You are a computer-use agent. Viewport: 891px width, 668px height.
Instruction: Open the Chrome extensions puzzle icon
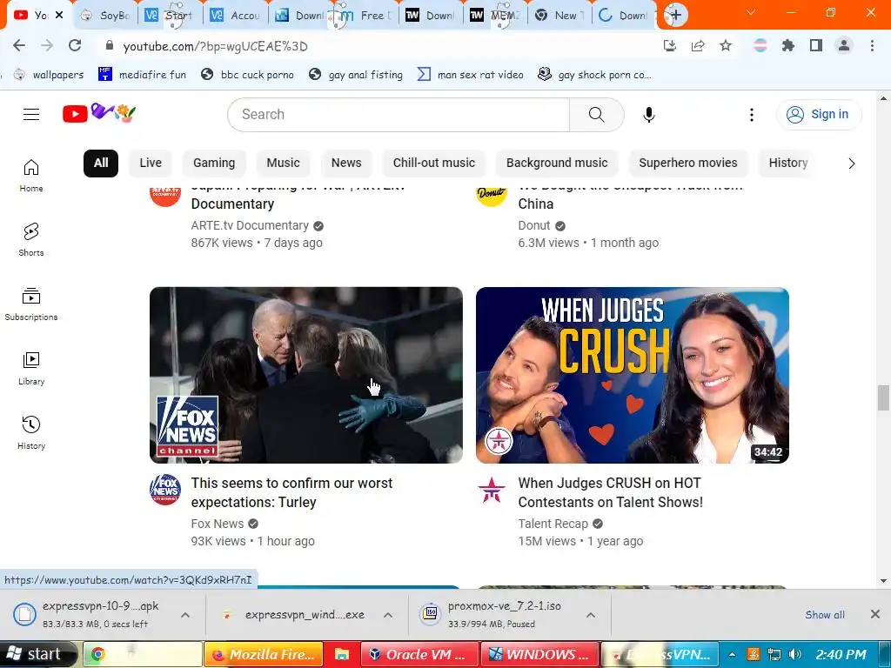coord(787,45)
